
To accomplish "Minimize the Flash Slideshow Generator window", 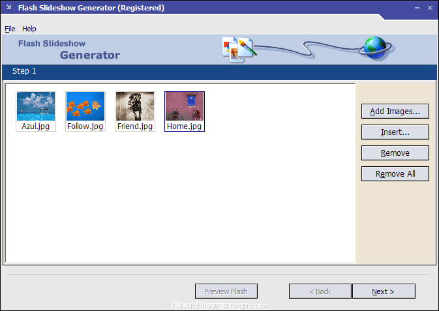I will click(x=417, y=8).
